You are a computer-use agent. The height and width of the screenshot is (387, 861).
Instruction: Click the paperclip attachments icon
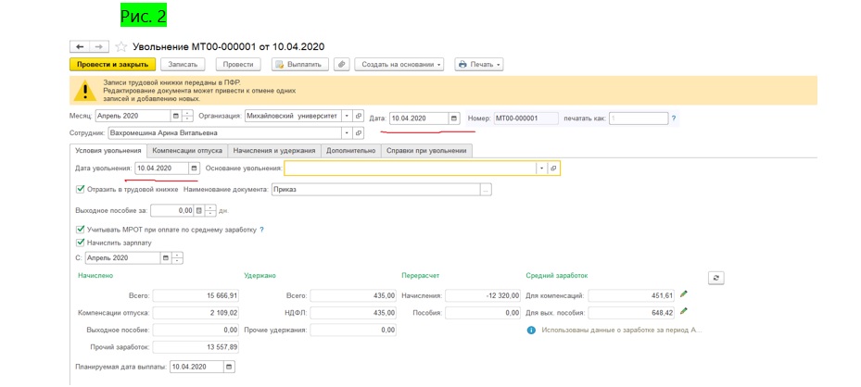pos(342,65)
